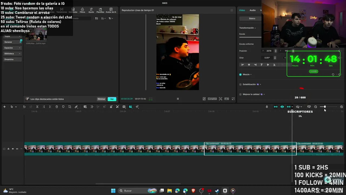
Task: Toggle the Mezcla checkbox
Action: (240, 74)
